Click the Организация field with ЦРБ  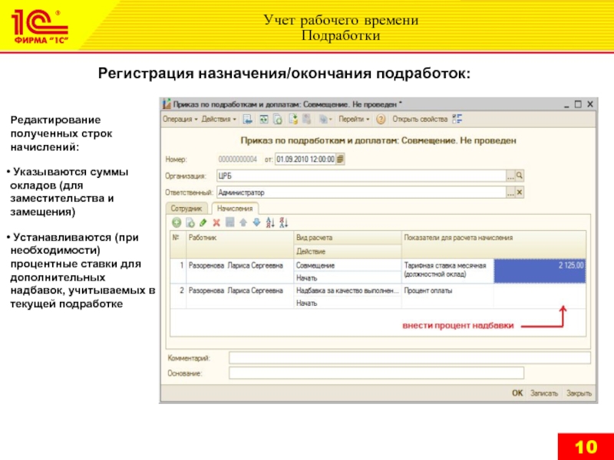(x=361, y=176)
